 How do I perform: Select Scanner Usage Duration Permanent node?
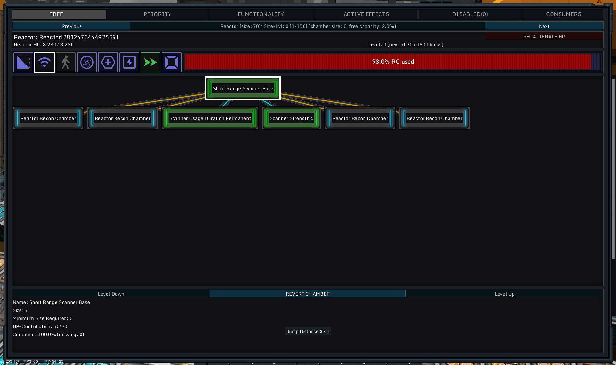coord(210,118)
